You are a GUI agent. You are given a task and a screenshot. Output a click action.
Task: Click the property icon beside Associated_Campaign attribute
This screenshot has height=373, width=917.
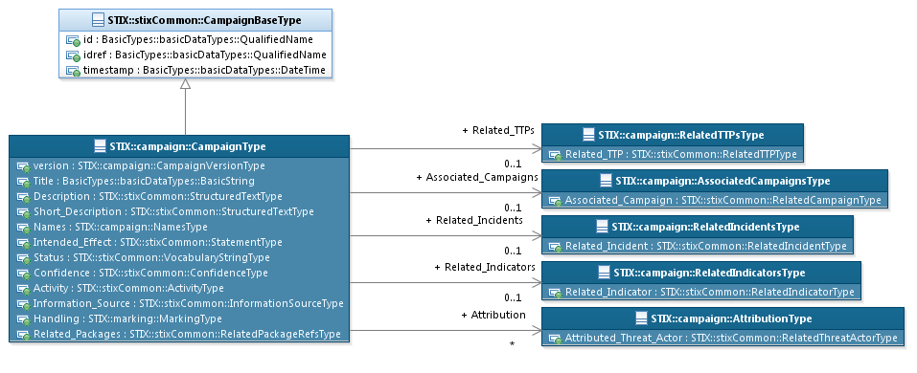(x=555, y=201)
